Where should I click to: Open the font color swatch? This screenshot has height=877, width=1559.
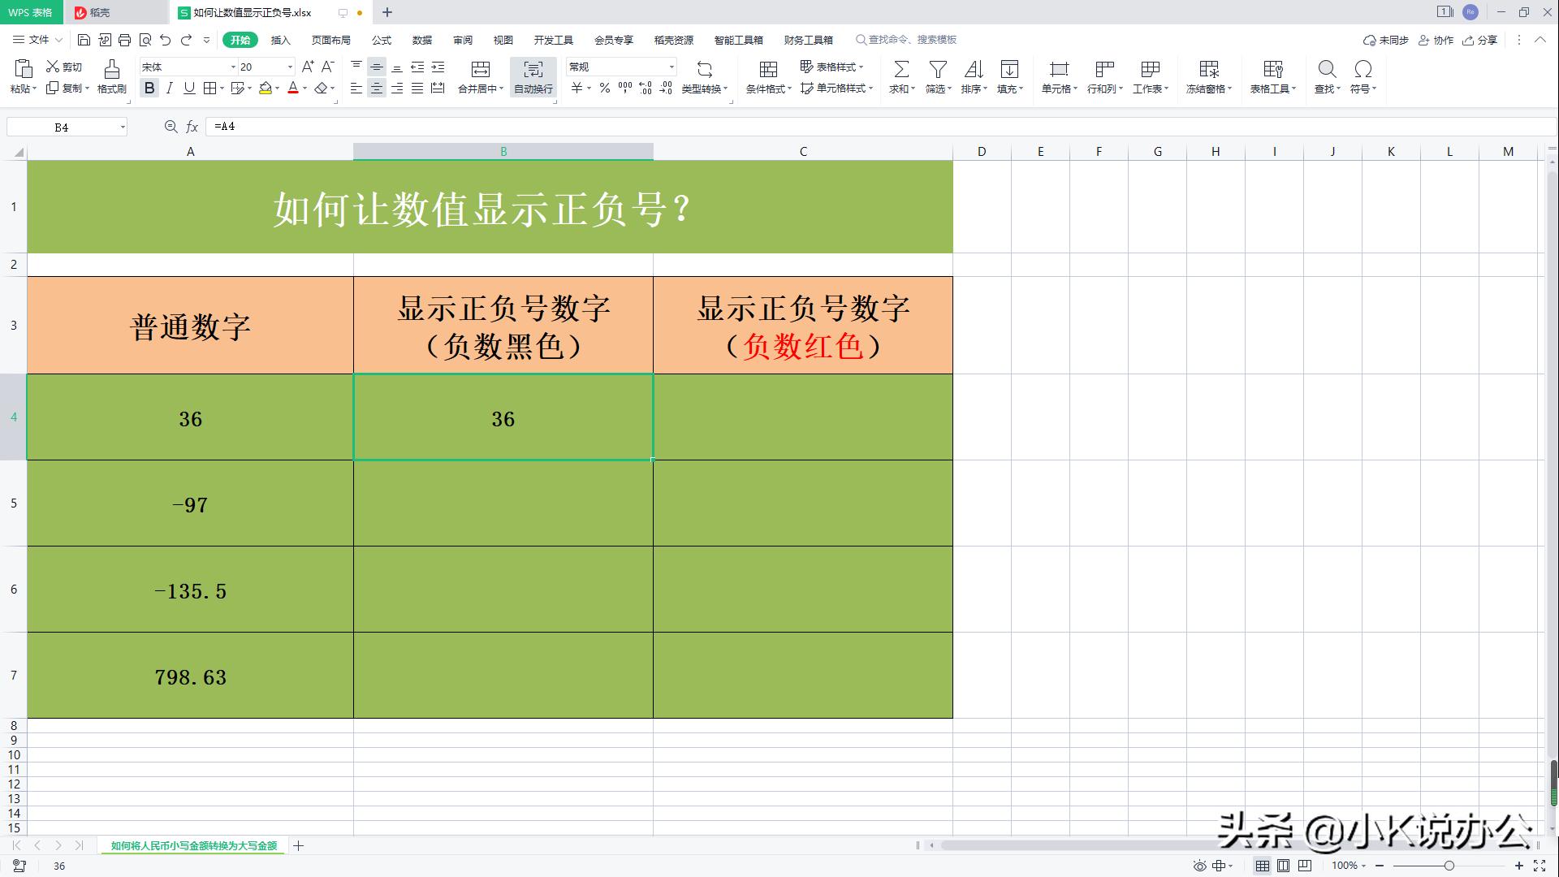coord(293,89)
